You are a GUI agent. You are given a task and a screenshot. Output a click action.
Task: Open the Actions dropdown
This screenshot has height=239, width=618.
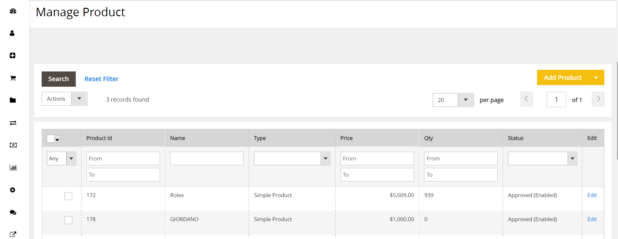64,99
